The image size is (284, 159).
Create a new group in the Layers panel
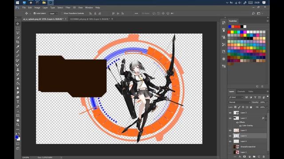click(x=254, y=157)
